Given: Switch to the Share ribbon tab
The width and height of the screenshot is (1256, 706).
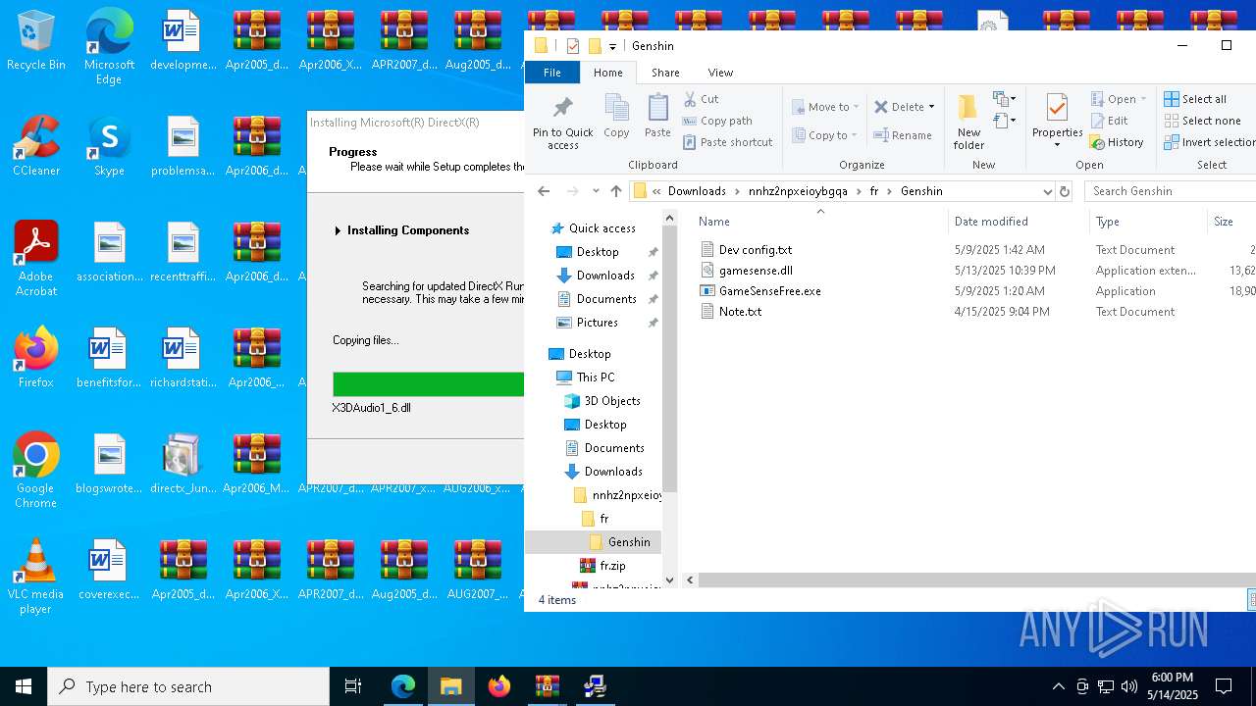Looking at the screenshot, I should click(665, 73).
